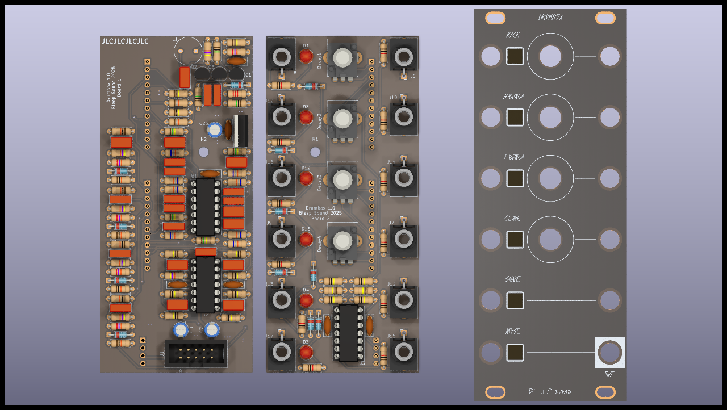Click audio jack J7 on Board 2
This screenshot has height=410, width=727.
[x=404, y=239]
